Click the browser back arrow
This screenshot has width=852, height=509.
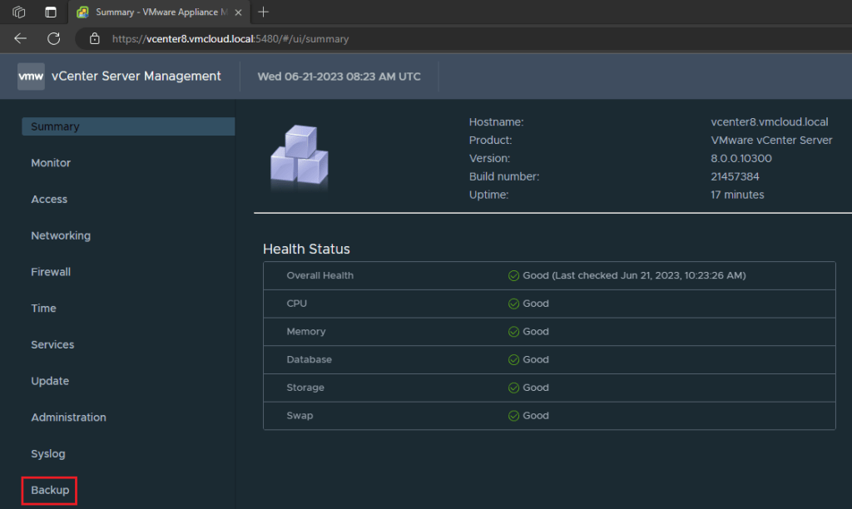(x=21, y=38)
